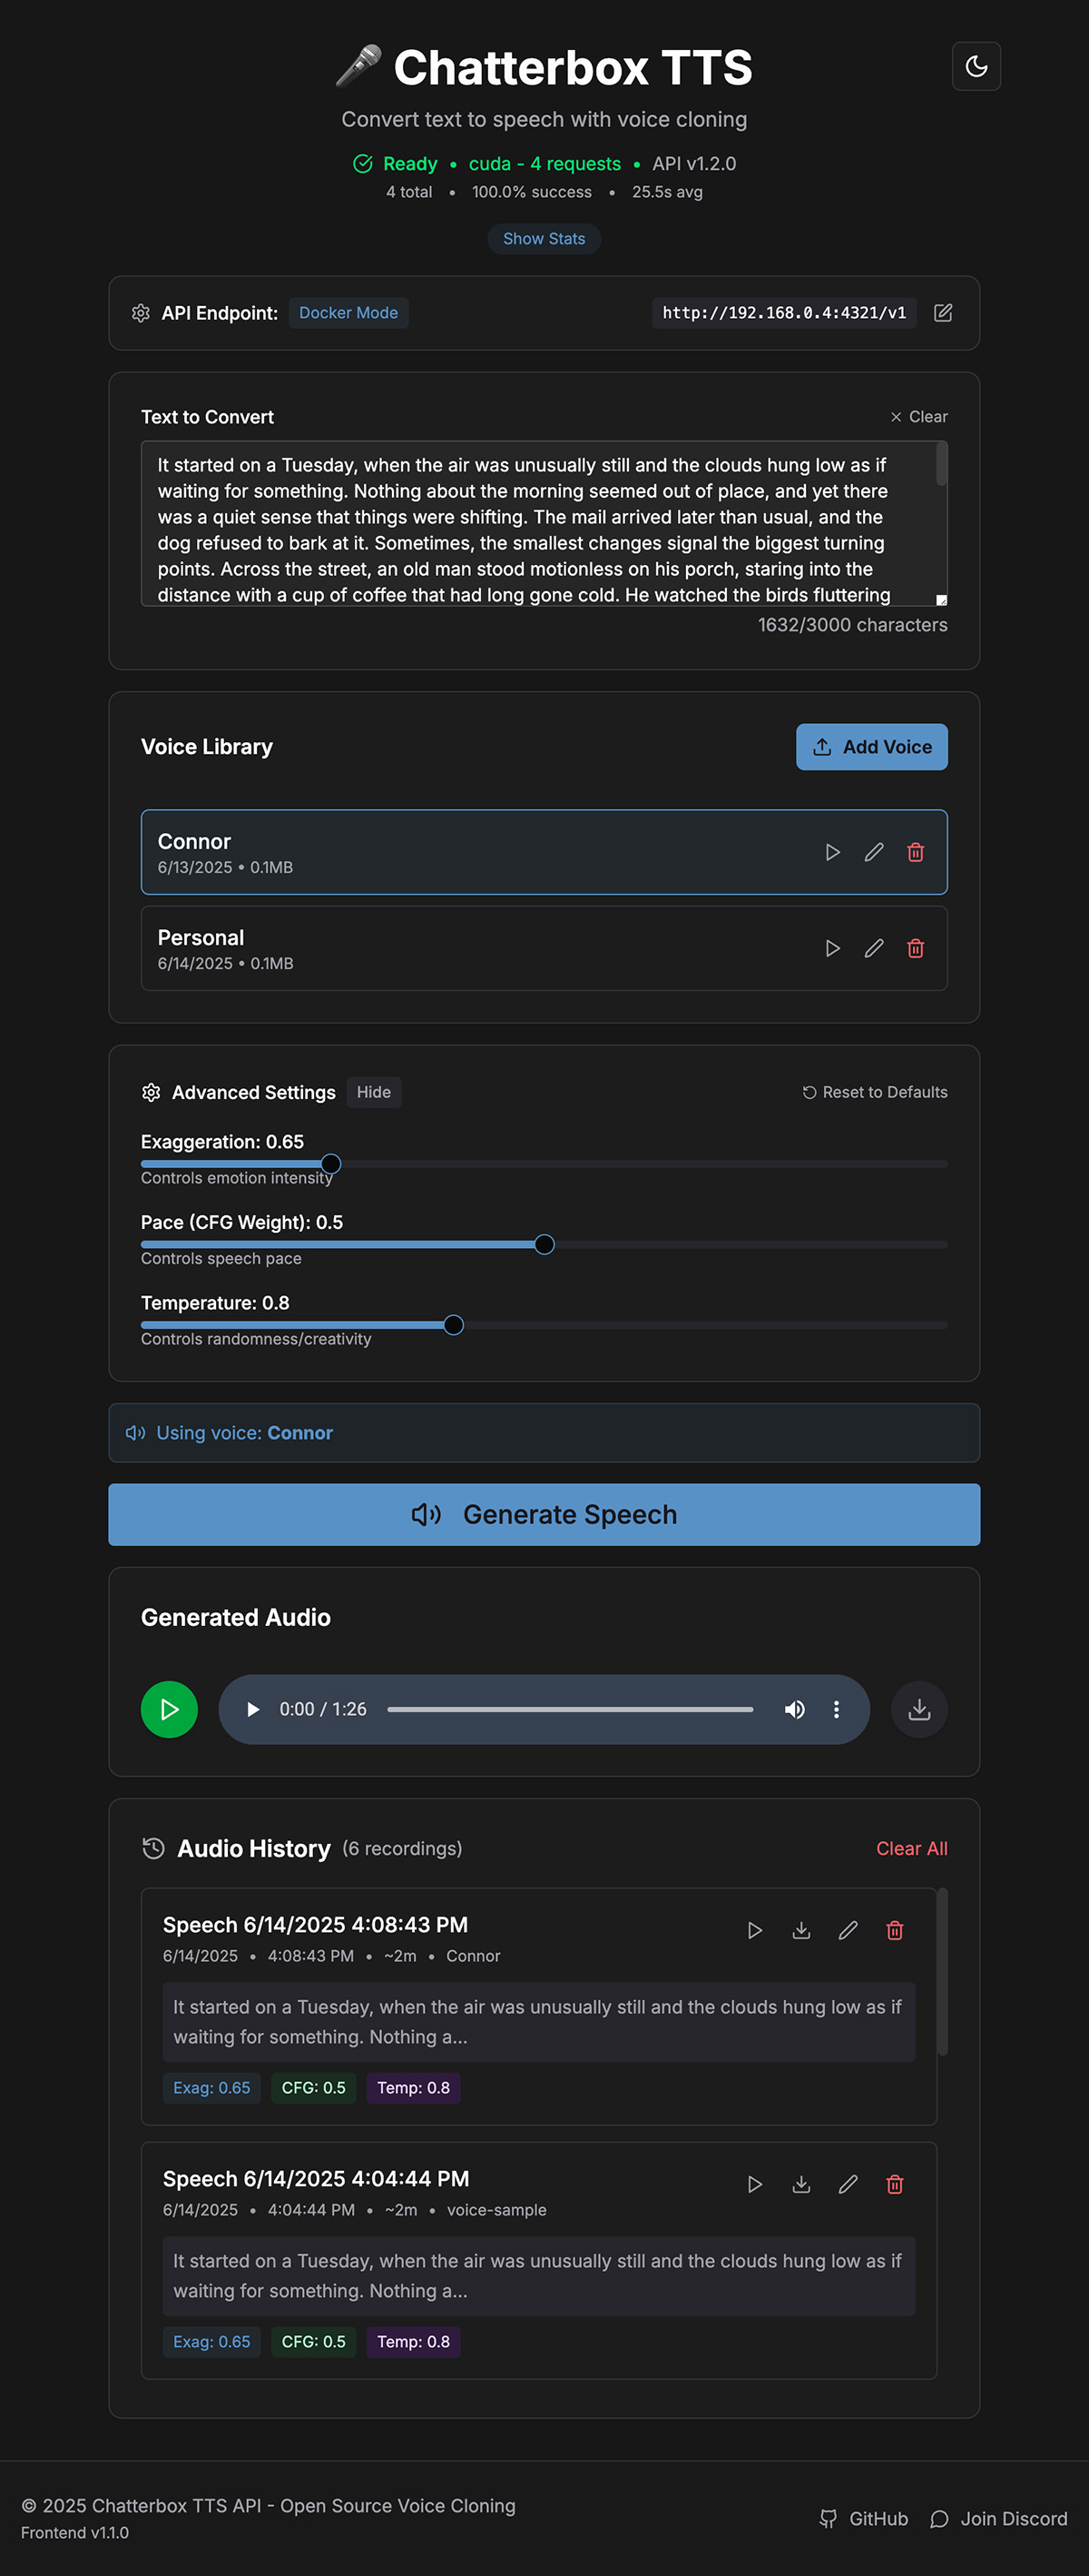The width and height of the screenshot is (1089, 2576).
Task: Mute the generated audio player
Action: coord(794,1709)
